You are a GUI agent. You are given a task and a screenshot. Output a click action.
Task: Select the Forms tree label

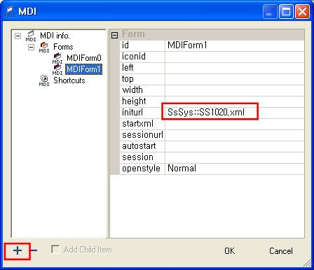(63, 47)
